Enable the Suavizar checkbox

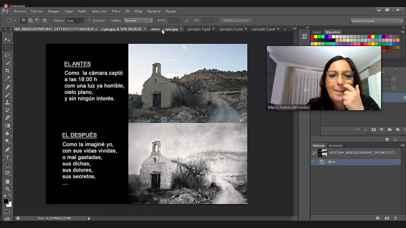pyautogui.click(x=89, y=21)
